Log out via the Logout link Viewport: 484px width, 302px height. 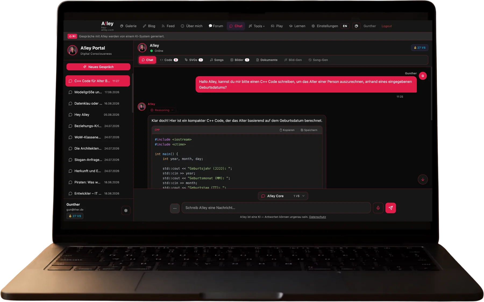387,26
